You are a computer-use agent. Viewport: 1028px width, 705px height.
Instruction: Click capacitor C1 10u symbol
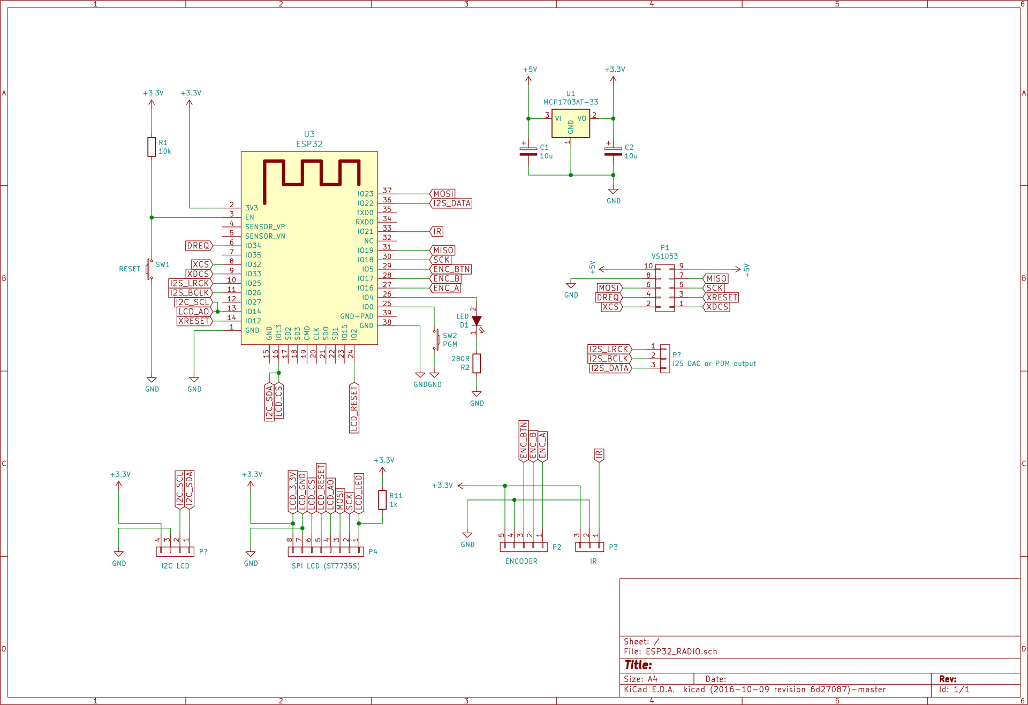click(x=528, y=151)
